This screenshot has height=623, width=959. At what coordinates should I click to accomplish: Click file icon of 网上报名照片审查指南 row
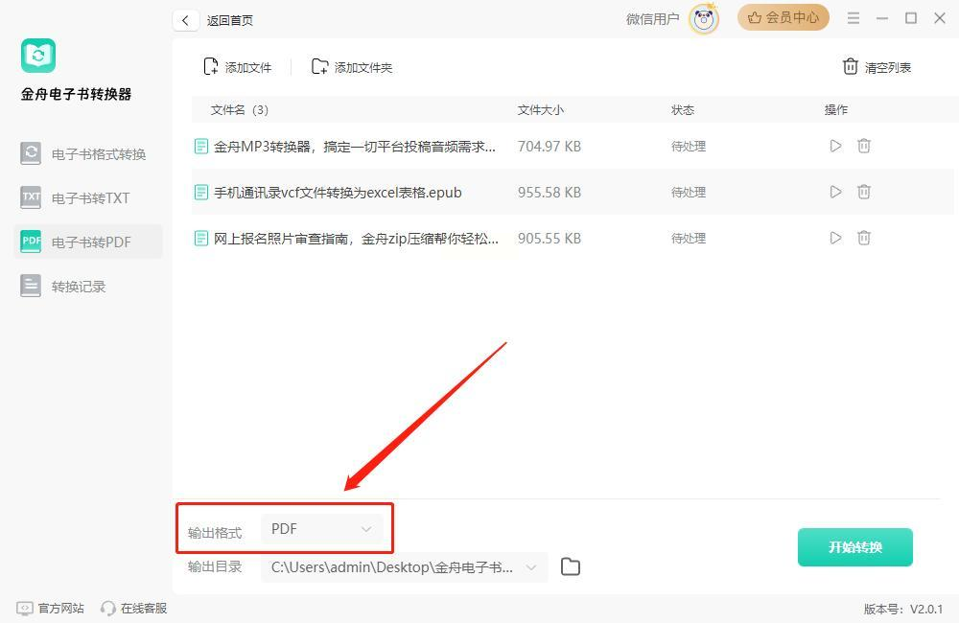[201, 239]
